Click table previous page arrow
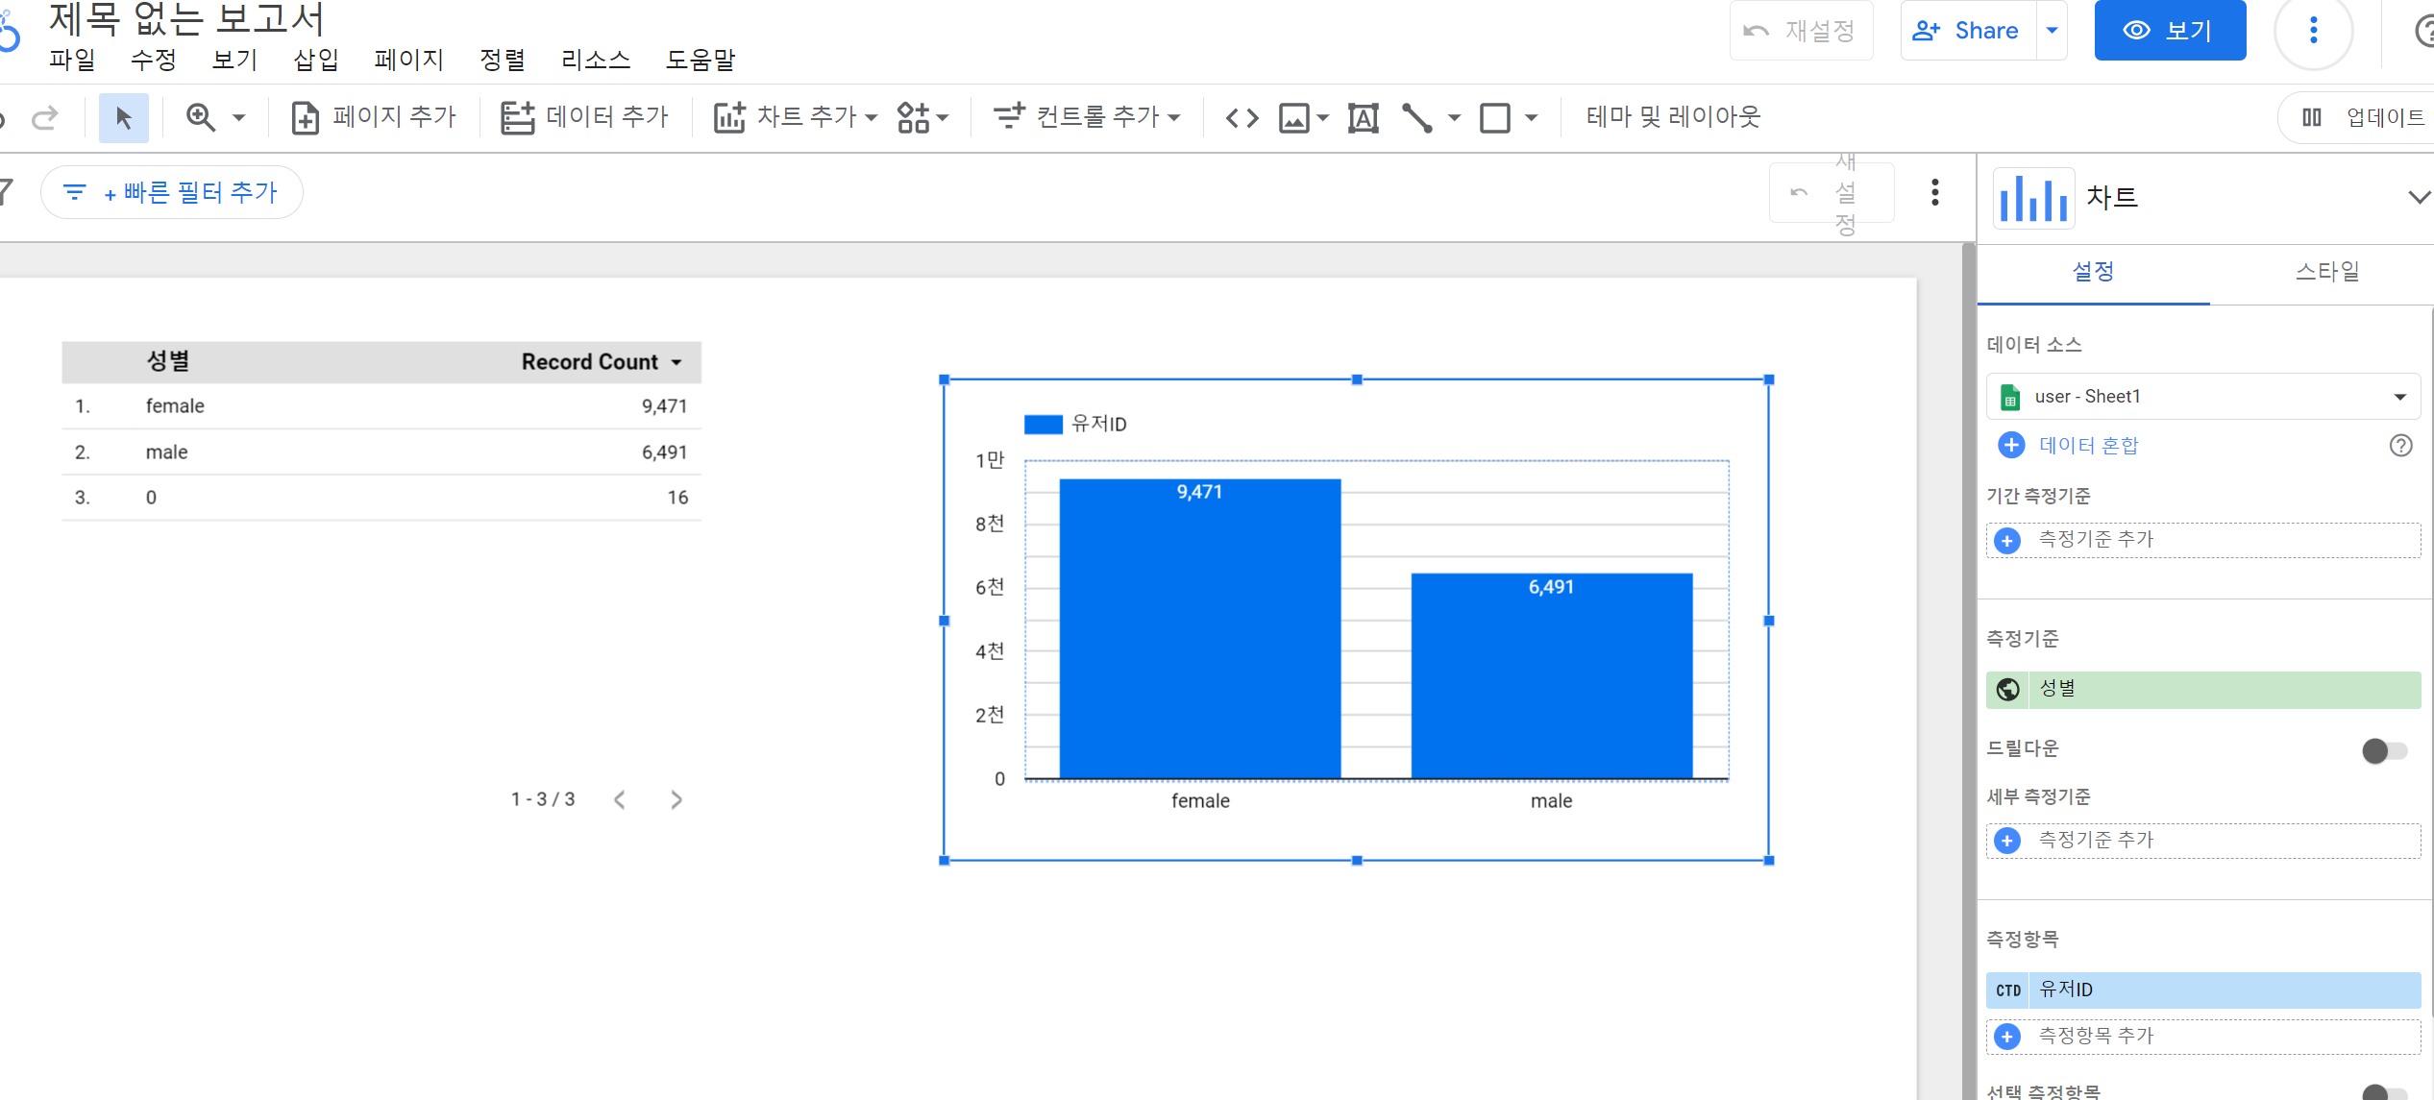 coord(620,799)
